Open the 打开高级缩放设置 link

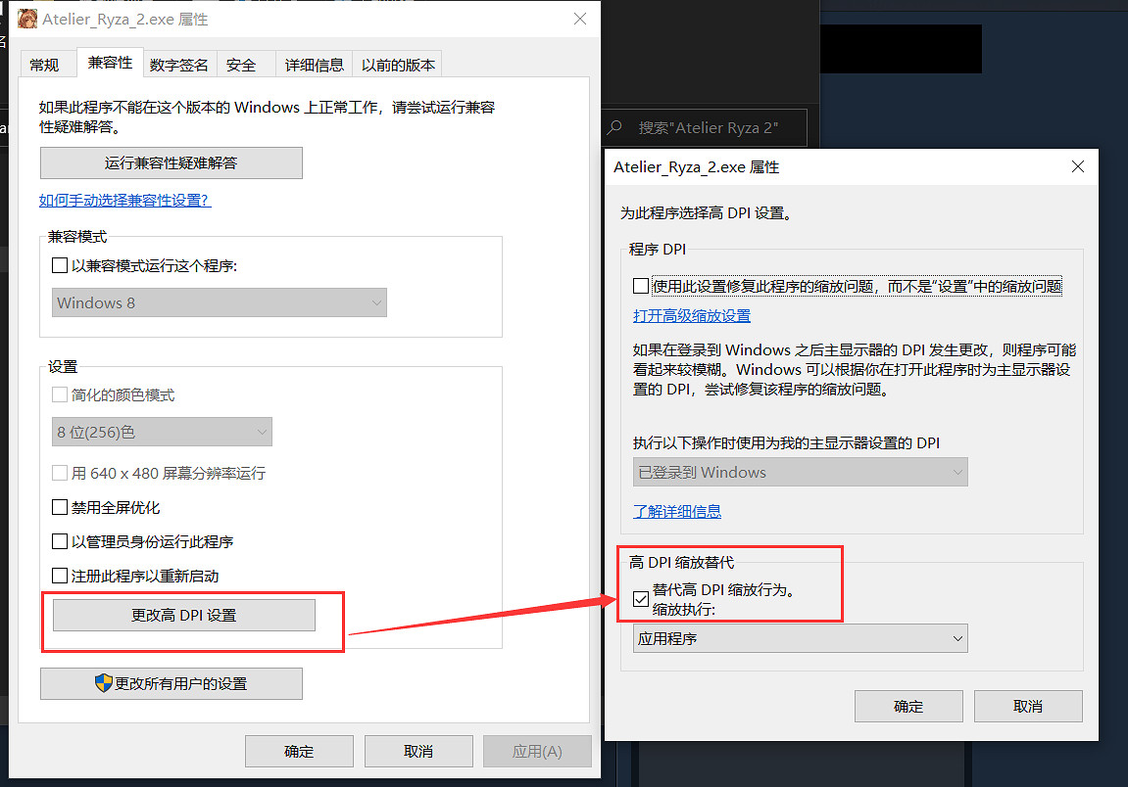tap(692, 316)
